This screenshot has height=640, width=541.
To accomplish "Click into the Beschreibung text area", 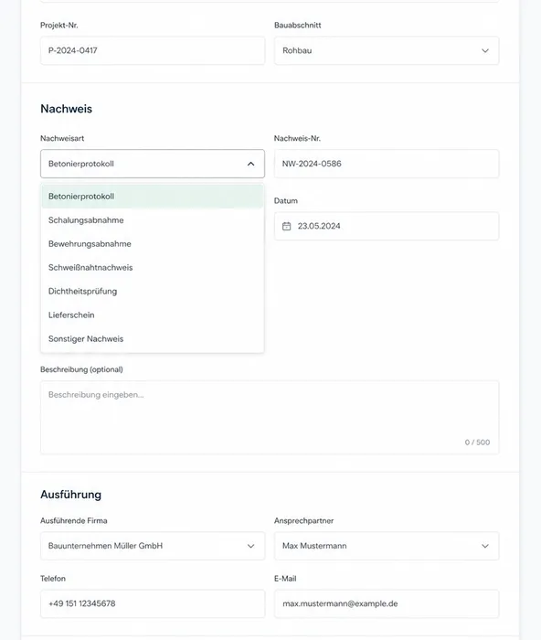I will (270, 417).
